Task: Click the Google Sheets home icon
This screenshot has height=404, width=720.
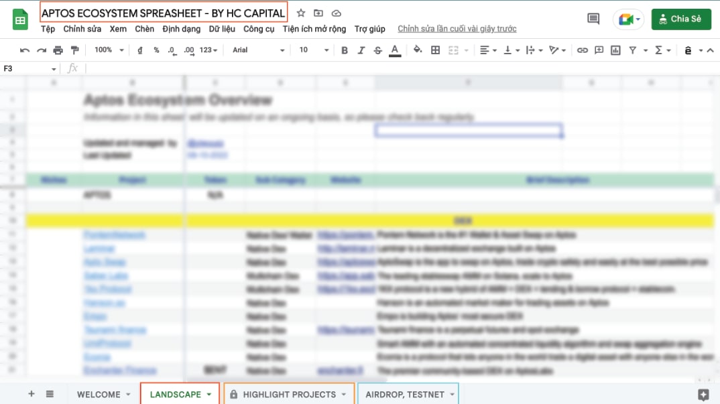Action: click(x=19, y=19)
